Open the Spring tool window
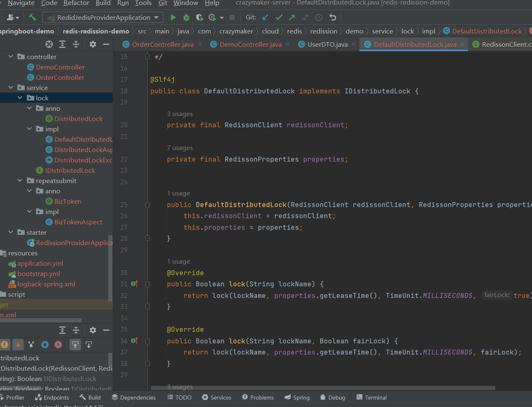 point(297,397)
